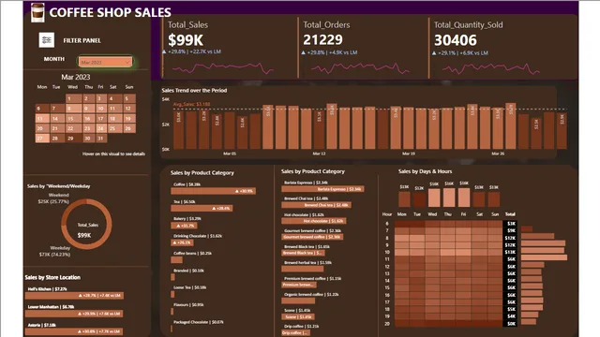Click the Sales by Store Location title

[x=52, y=277]
